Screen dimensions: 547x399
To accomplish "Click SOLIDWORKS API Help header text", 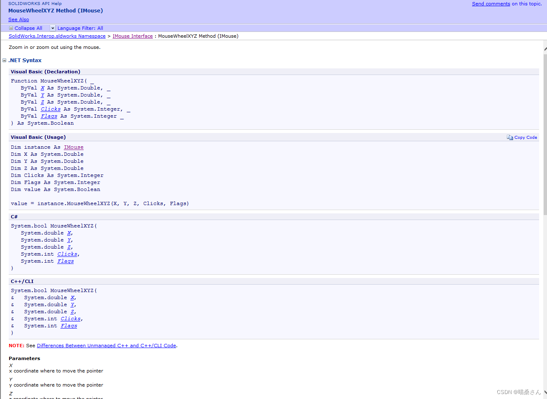I will click(x=35, y=3).
